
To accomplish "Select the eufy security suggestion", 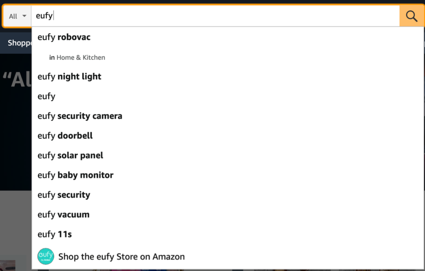I will point(228,195).
